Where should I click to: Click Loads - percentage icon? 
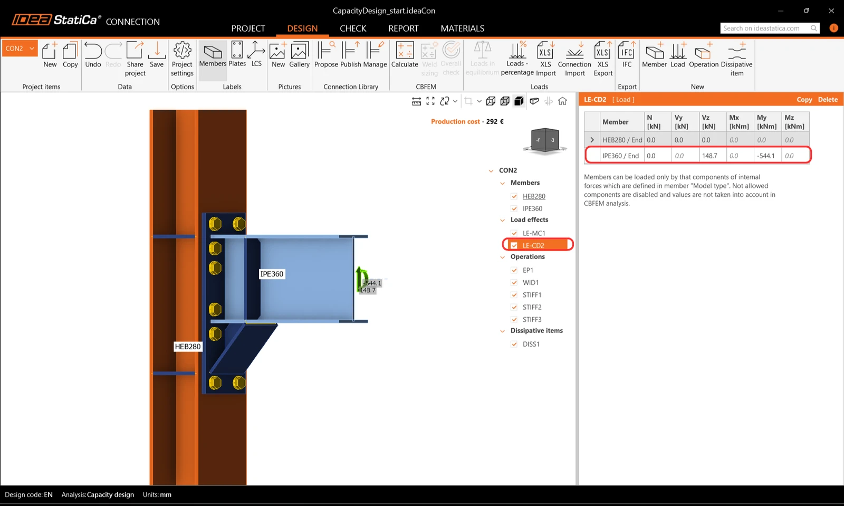pos(517,59)
